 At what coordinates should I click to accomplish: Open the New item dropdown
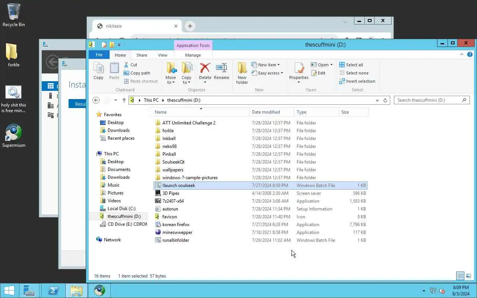coord(265,65)
